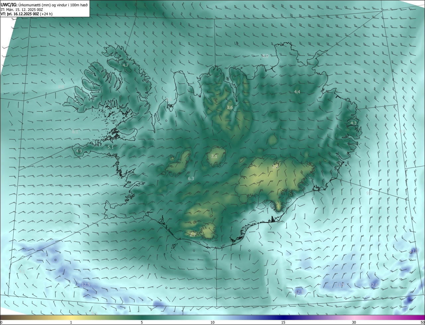Click the 3.6 value in north Iceland
The image size is (425, 325).
[x=230, y=107]
